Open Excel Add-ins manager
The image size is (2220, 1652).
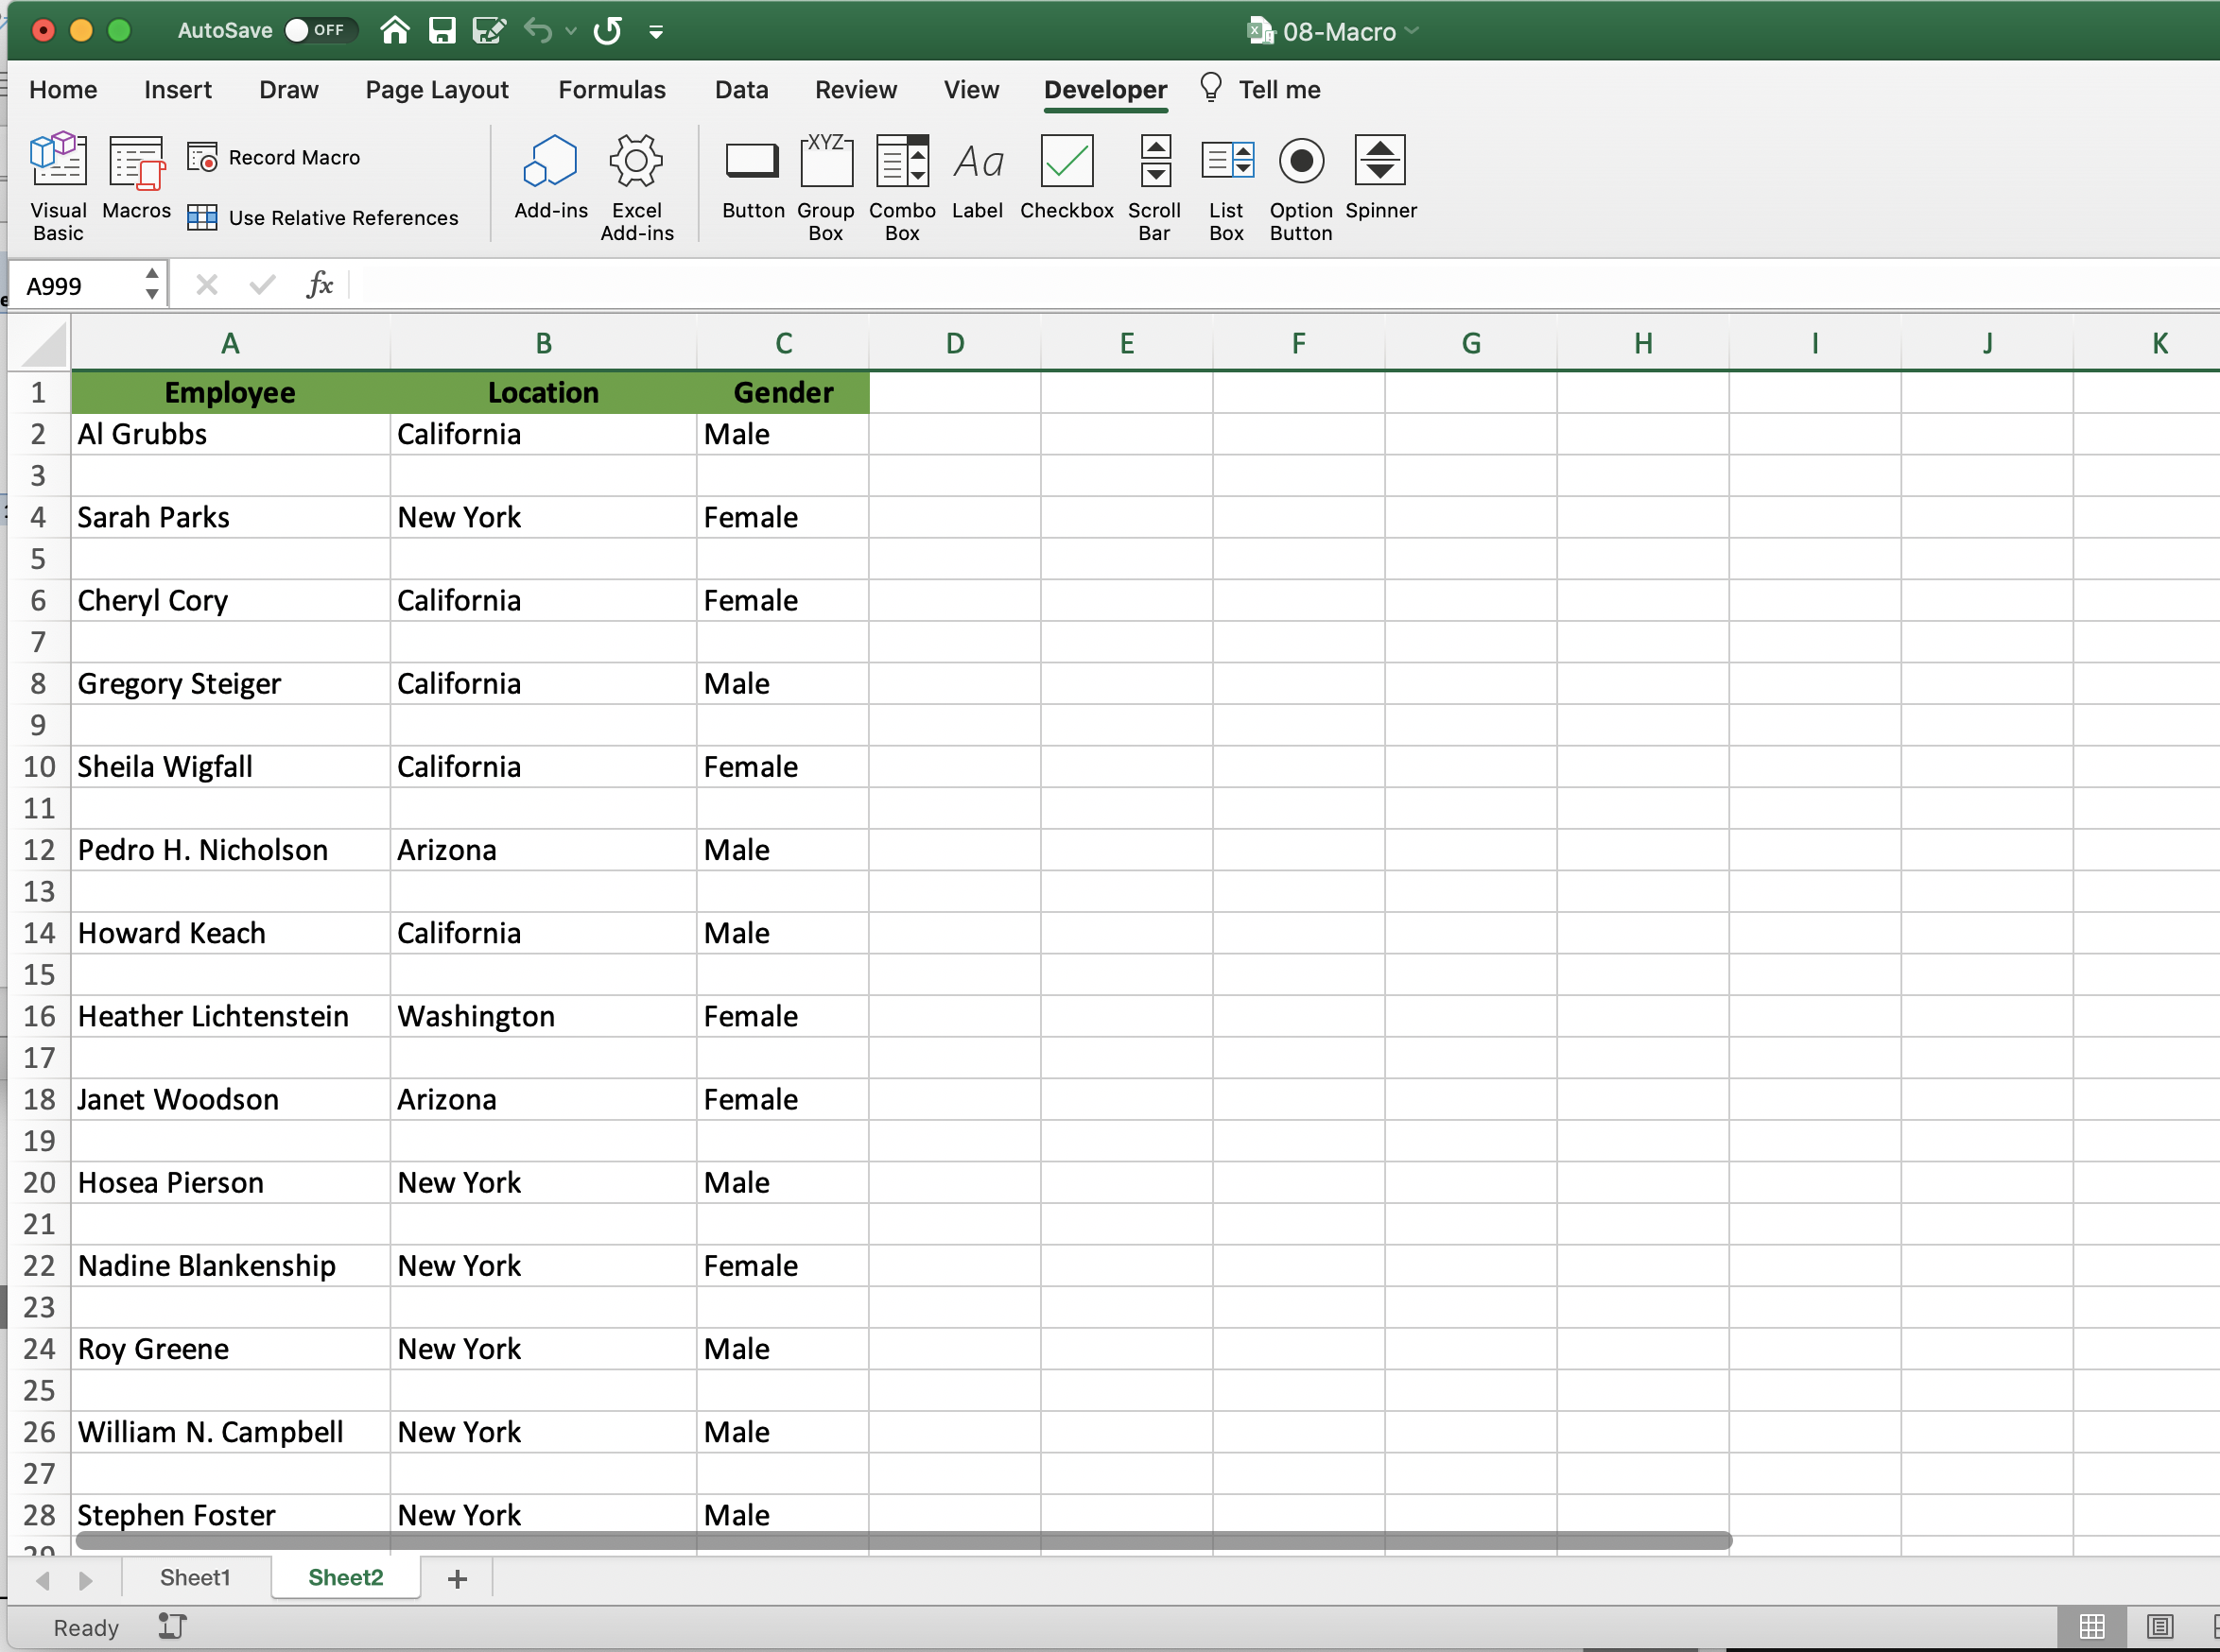636,187
